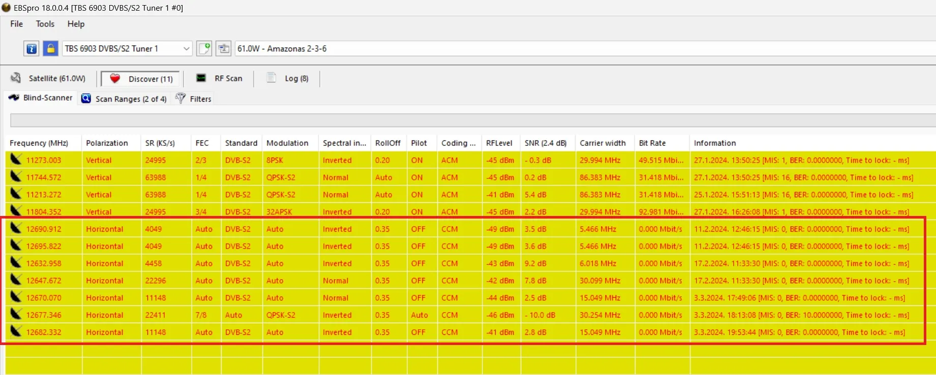The image size is (936, 375).
Task: Open the Help menu
Action: coord(76,24)
